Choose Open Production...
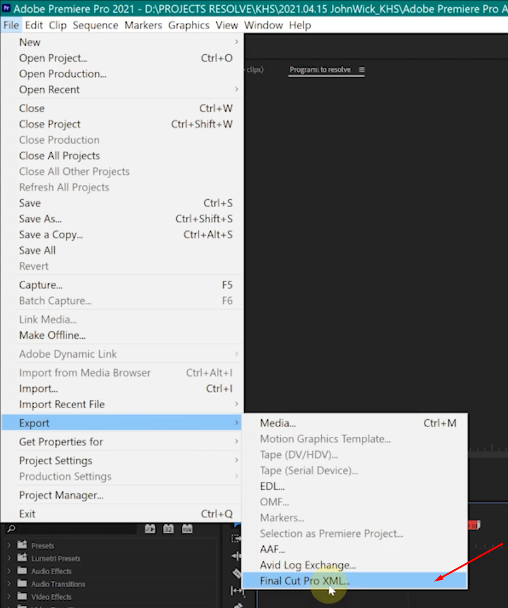 [x=122, y=74]
